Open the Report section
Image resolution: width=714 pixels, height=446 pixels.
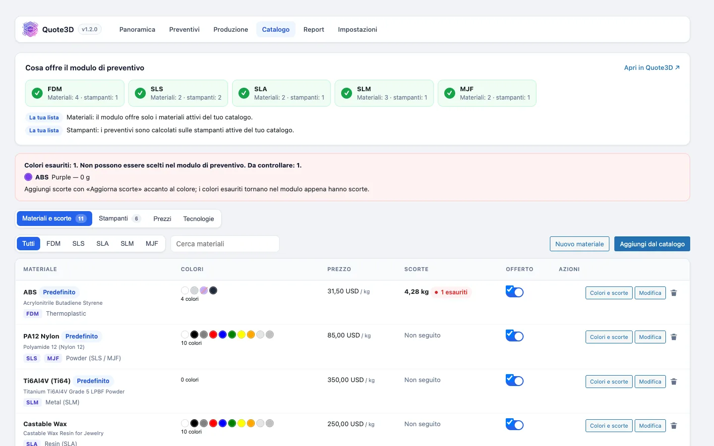point(314,29)
